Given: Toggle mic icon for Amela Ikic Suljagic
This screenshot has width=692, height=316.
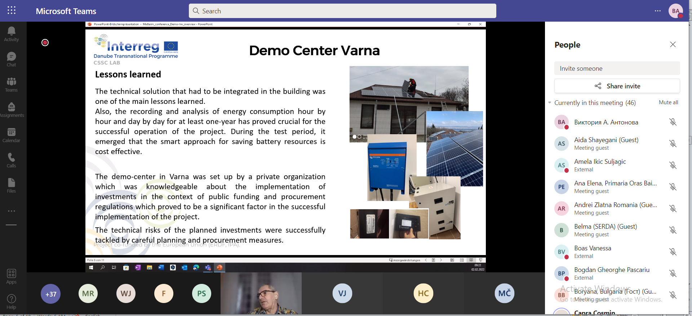Looking at the screenshot, I should 673,165.
